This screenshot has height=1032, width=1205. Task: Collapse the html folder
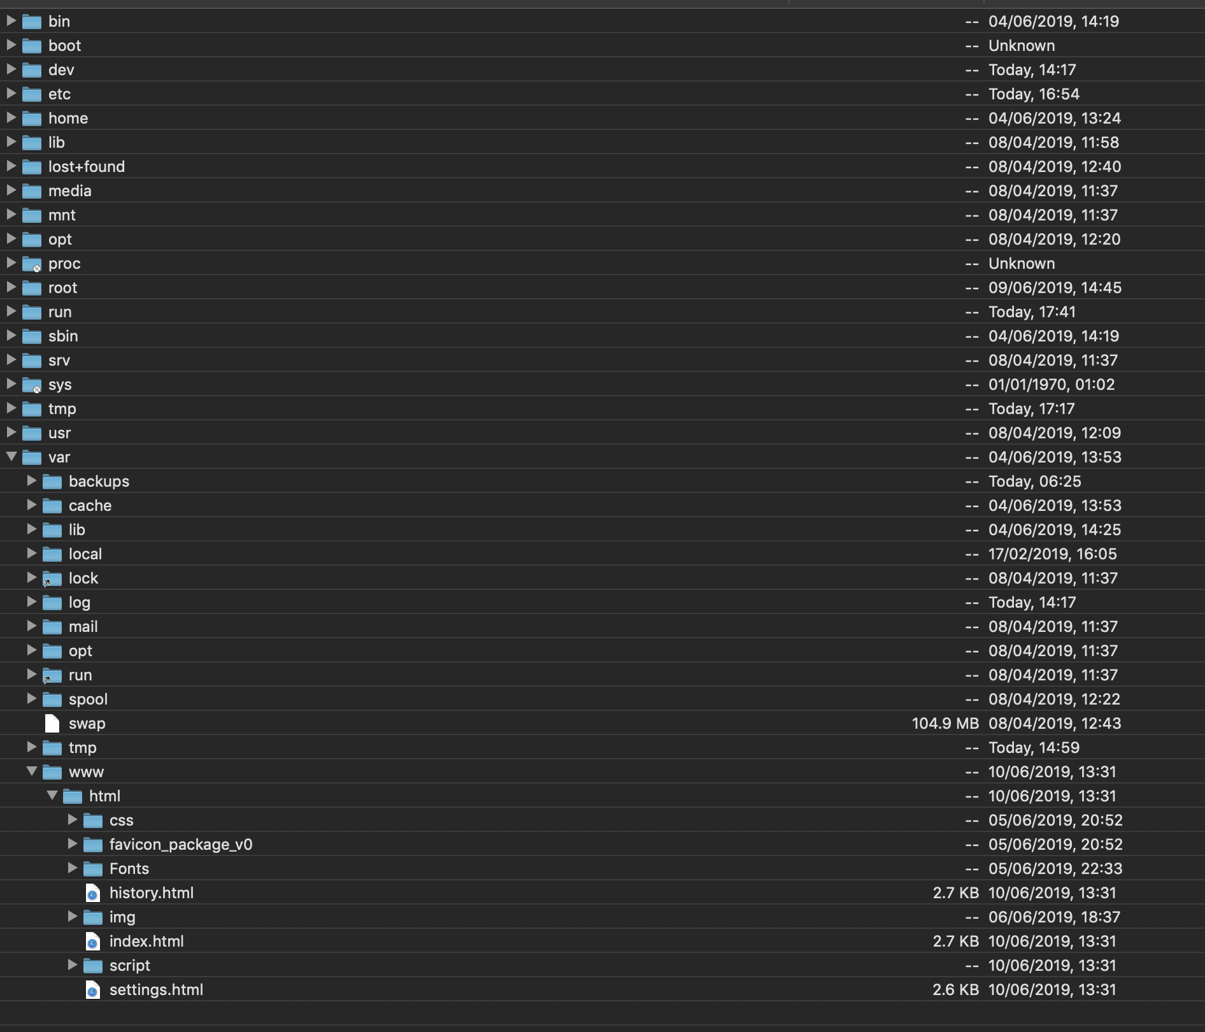pyautogui.click(x=52, y=795)
